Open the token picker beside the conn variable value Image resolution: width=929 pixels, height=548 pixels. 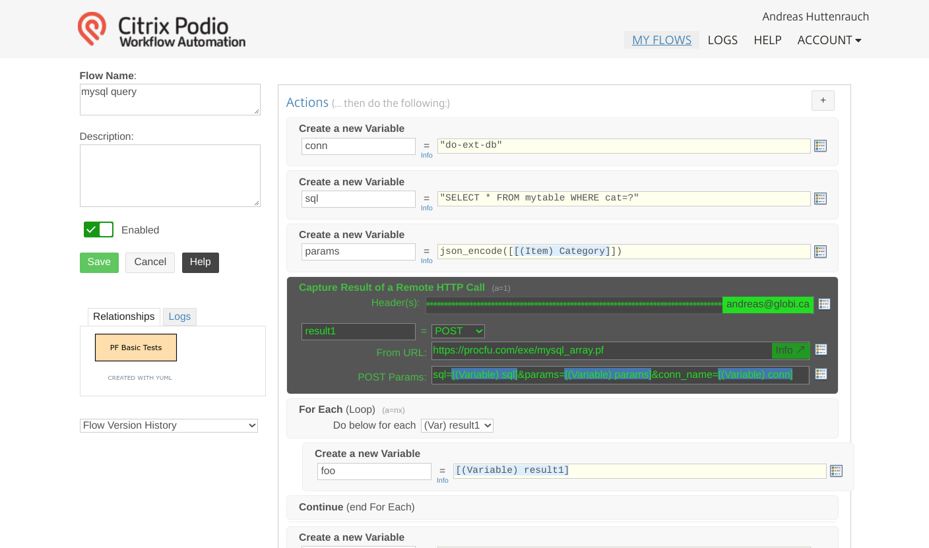pos(820,145)
